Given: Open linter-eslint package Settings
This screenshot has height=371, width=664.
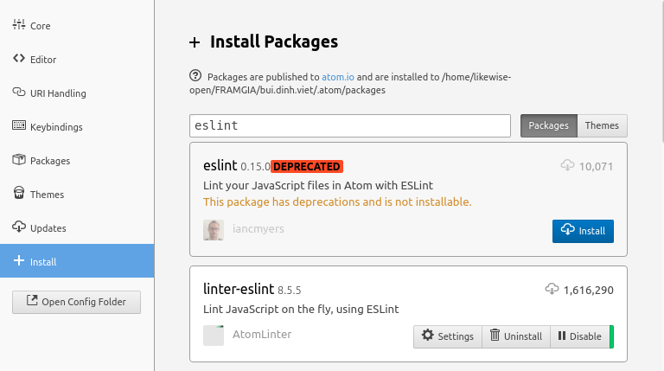Looking at the screenshot, I should pyautogui.click(x=447, y=336).
